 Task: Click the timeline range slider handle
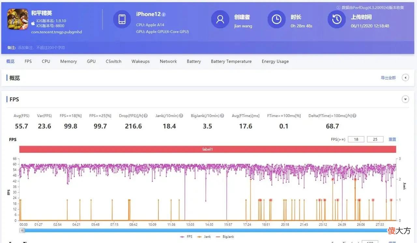pos(22,230)
